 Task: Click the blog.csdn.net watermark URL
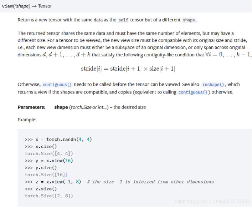click(212, 202)
